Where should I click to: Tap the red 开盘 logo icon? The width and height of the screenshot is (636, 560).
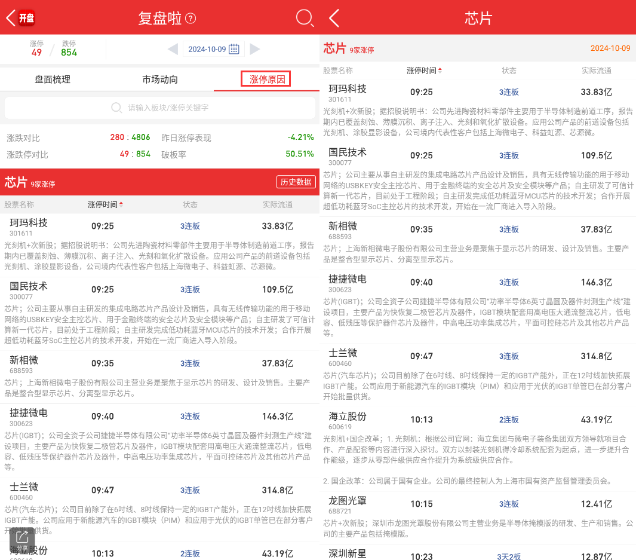27,18
